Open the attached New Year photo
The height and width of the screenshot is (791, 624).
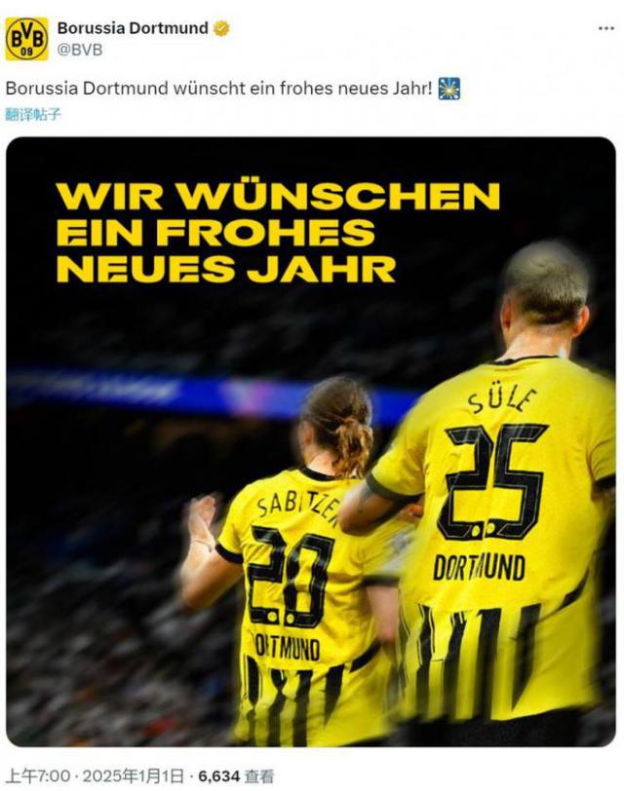[311, 442]
